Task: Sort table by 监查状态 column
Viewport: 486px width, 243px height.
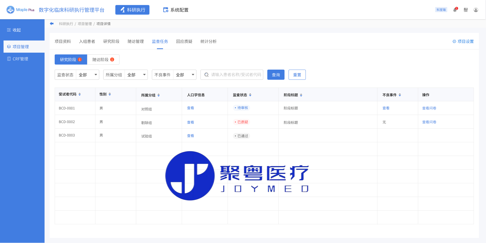Action: (x=250, y=95)
